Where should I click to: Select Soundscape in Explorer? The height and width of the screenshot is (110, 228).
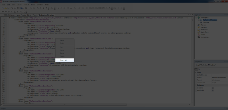[205, 37]
